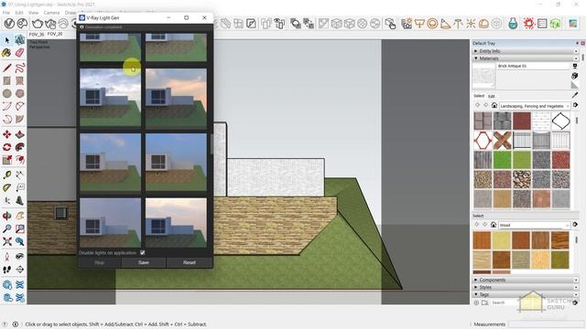Switch to Edit tab in Materials
The width and height of the screenshot is (586, 329).
point(492,96)
